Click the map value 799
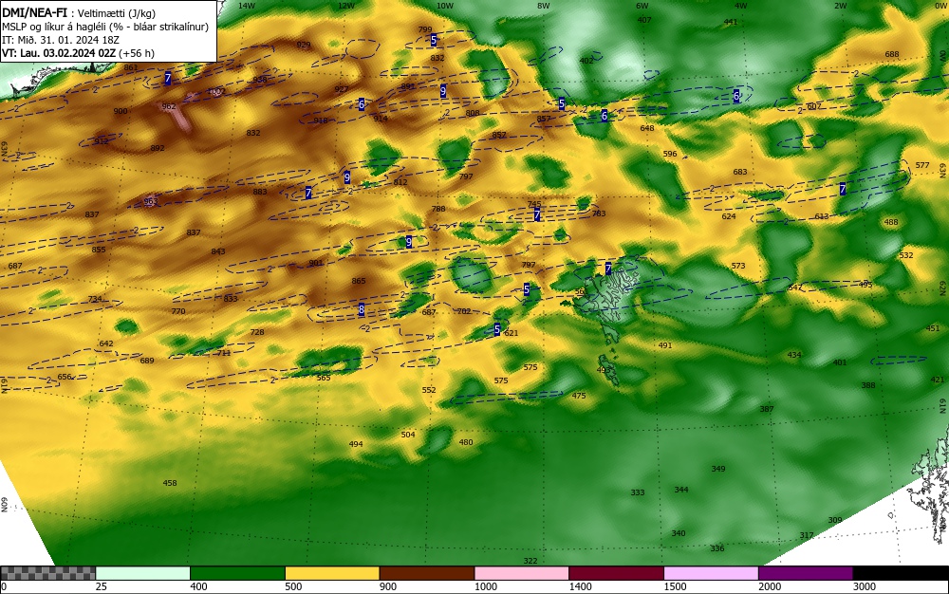 click(x=425, y=29)
